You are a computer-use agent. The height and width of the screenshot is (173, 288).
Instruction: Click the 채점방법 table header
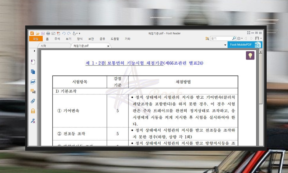click(183, 82)
